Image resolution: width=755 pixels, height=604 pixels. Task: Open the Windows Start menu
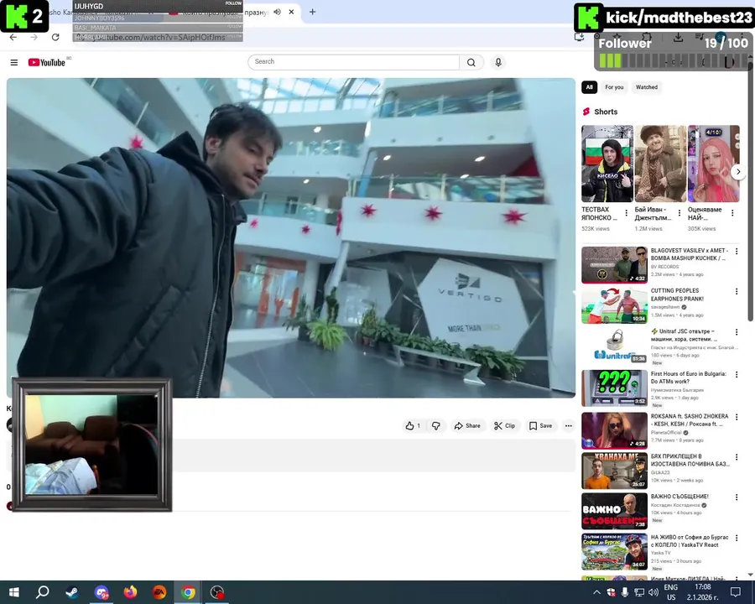(x=13, y=592)
